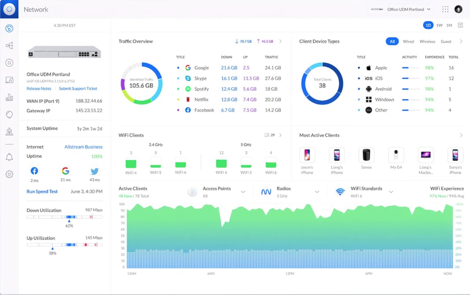The width and height of the screenshot is (470, 295).
Task: Filter client device types by Wireless
Action: (427, 41)
